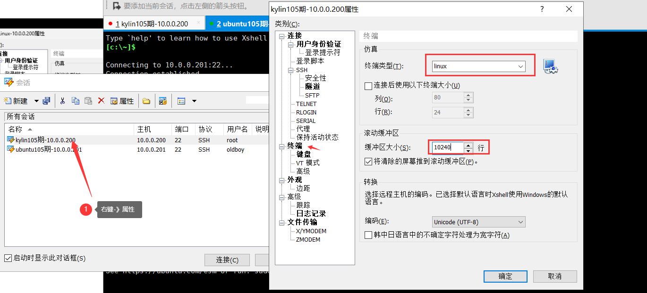Click the 用户名 column header

point(238,129)
